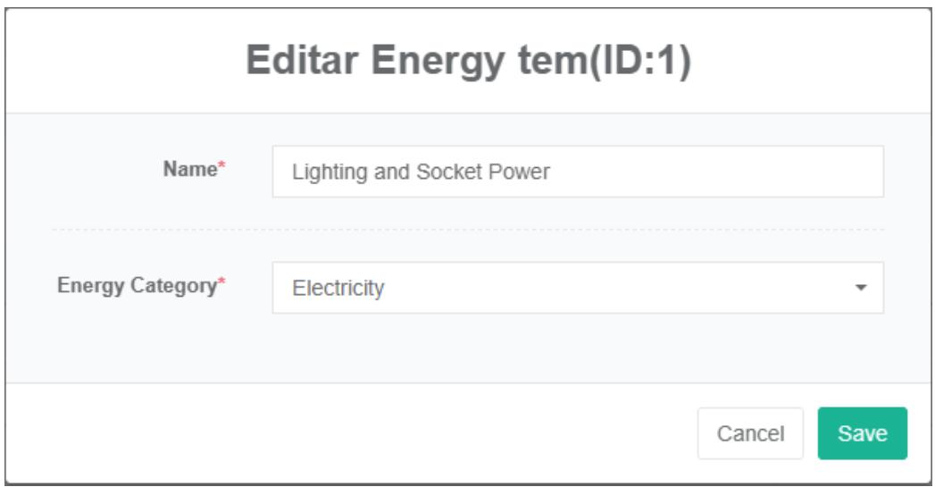
Task: Save the energy item changes
Action: pos(862,433)
